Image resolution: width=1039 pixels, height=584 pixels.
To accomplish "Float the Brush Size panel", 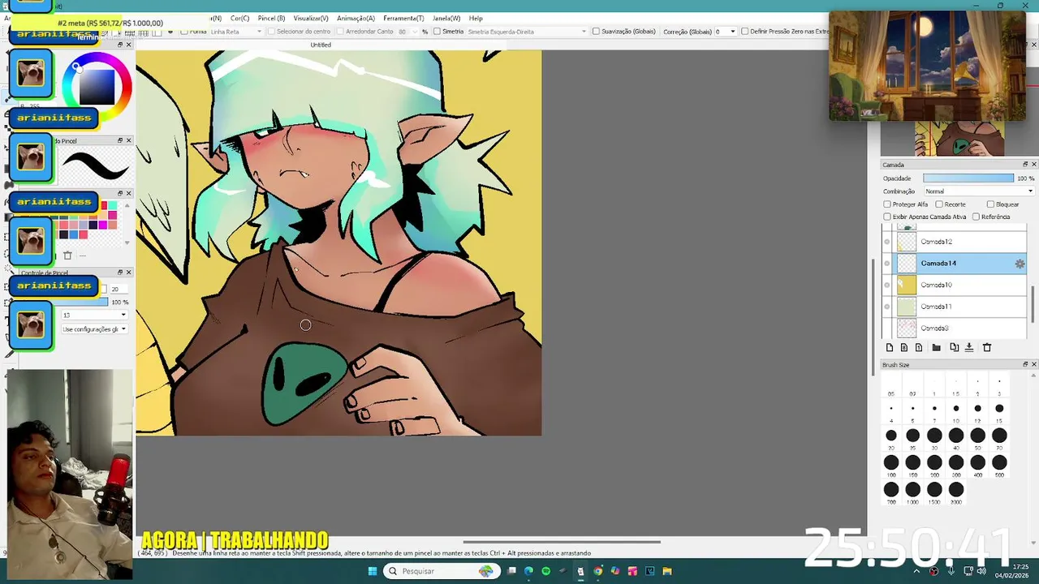I will [x=1024, y=365].
